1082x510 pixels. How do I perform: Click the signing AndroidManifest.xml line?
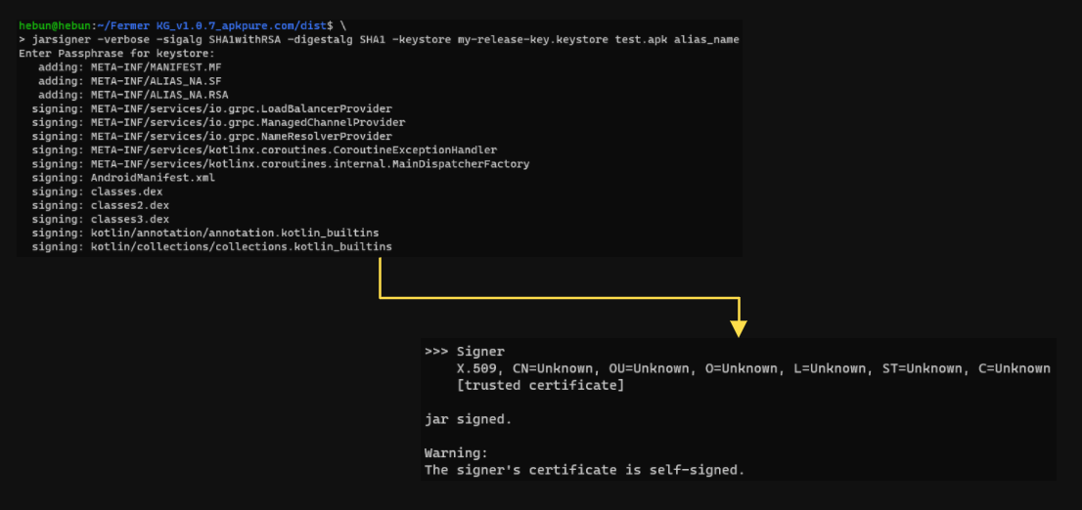coord(123,178)
